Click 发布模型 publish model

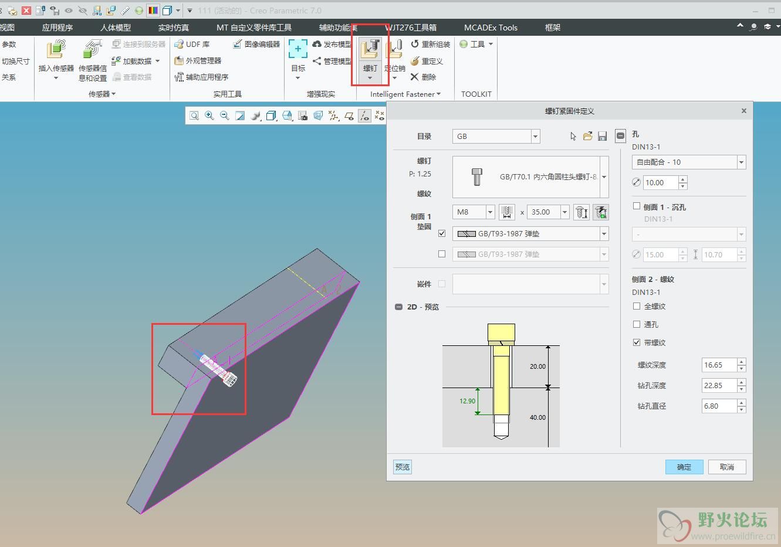pos(332,44)
